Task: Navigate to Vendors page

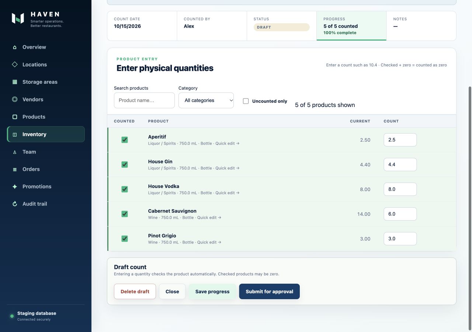Action: [46, 99]
